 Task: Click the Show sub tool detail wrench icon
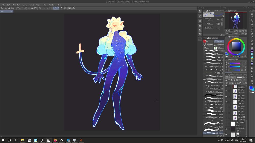tap(223, 35)
